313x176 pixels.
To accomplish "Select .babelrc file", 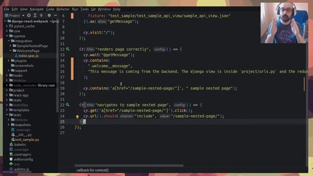I will (20, 145).
